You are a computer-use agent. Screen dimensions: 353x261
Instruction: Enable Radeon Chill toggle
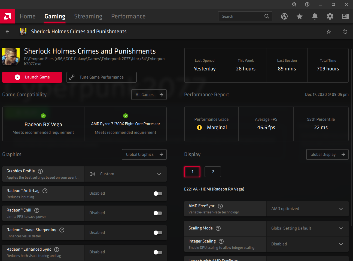click(x=158, y=213)
